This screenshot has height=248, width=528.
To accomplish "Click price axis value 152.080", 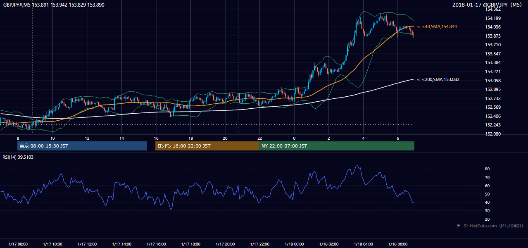I will click(493, 134).
